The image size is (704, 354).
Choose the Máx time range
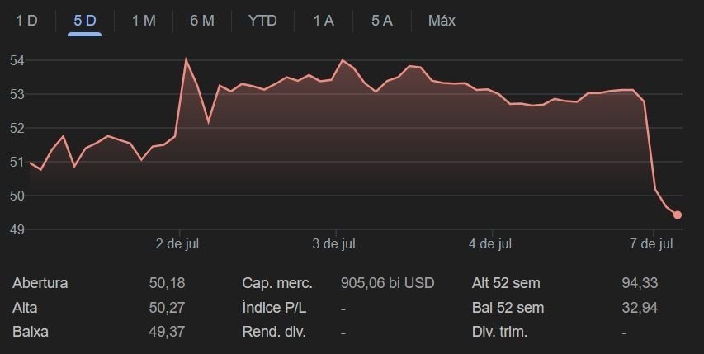click(442, 21)
